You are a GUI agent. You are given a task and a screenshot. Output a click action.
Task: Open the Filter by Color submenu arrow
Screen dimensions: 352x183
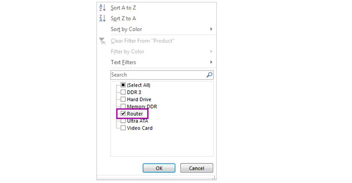click(x=211, y=51)
